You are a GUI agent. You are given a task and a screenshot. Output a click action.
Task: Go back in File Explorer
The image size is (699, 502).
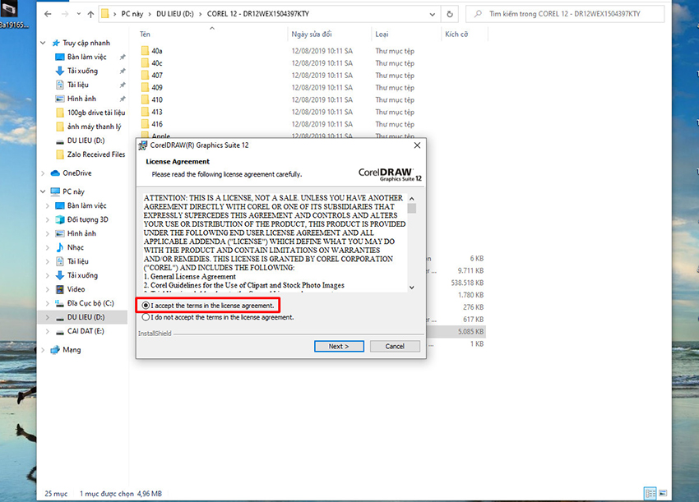point(48,14)
